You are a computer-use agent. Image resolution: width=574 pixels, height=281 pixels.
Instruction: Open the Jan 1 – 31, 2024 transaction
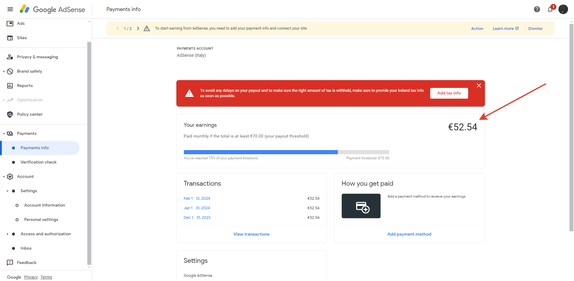click(x=197, y=208)
